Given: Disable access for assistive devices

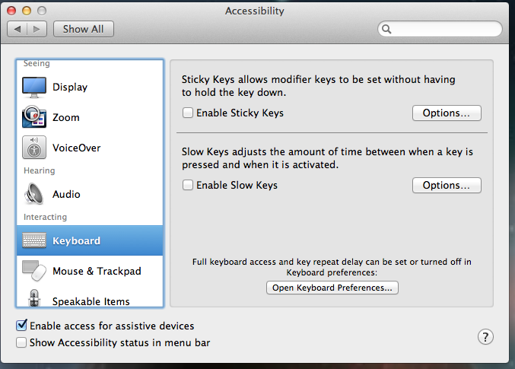Looking at the screenshot, I should click(x=21, y=326).
